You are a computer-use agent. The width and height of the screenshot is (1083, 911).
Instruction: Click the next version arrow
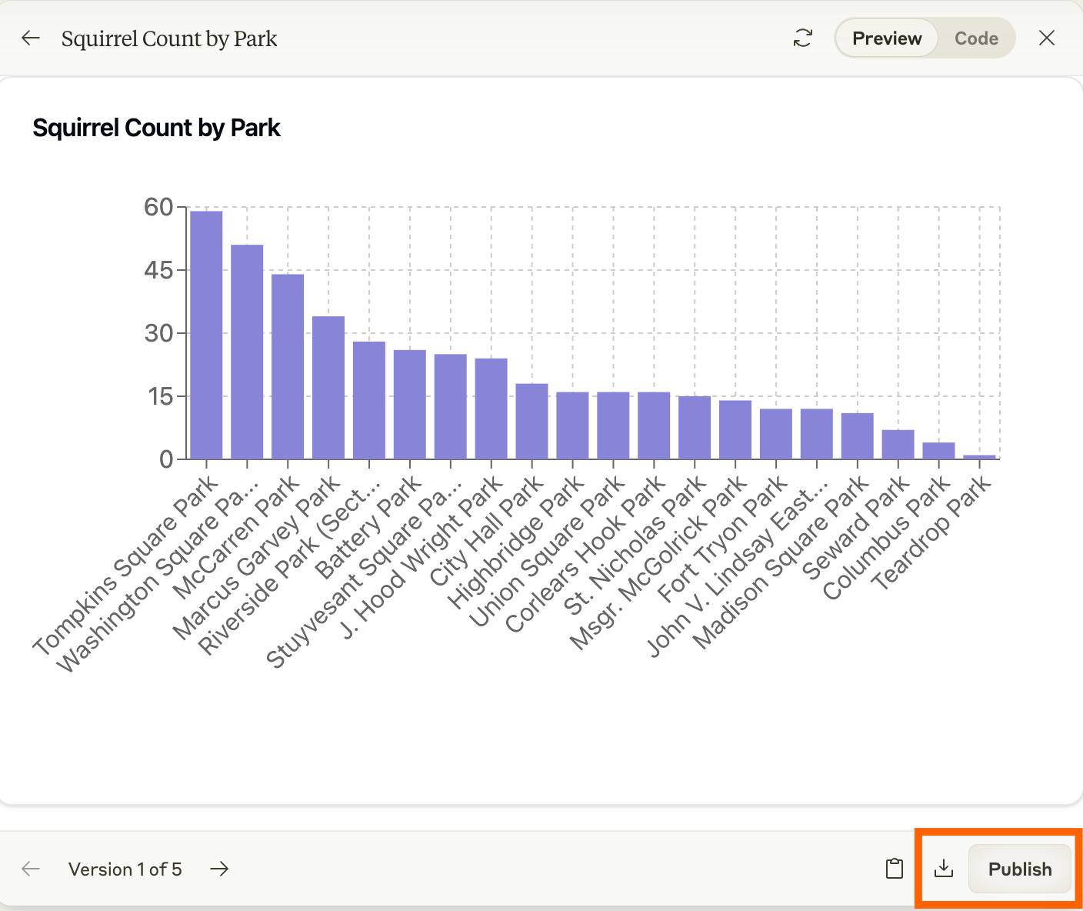(219, 869)
